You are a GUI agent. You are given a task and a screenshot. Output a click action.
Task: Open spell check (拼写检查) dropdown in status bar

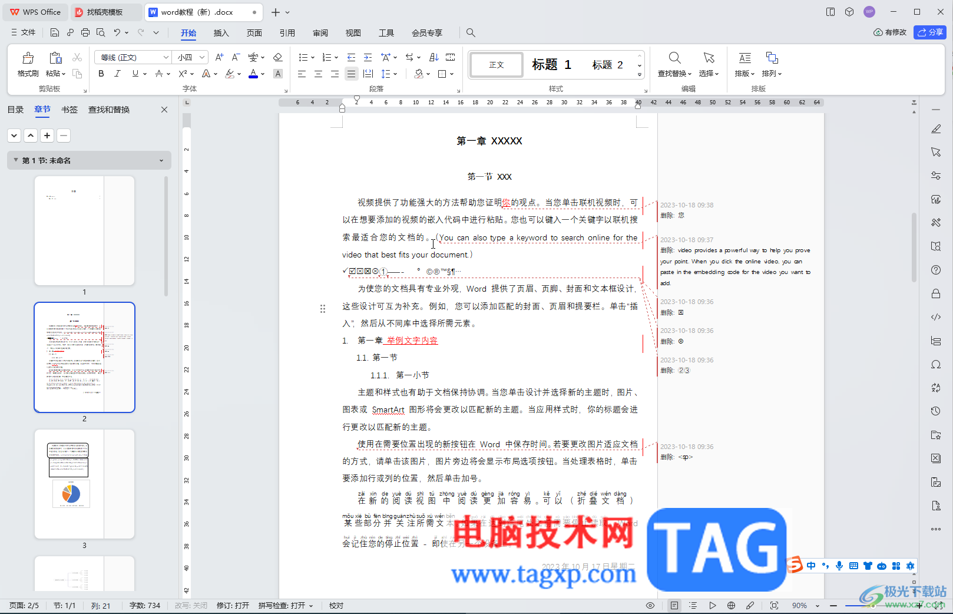(x=311, y=606)
